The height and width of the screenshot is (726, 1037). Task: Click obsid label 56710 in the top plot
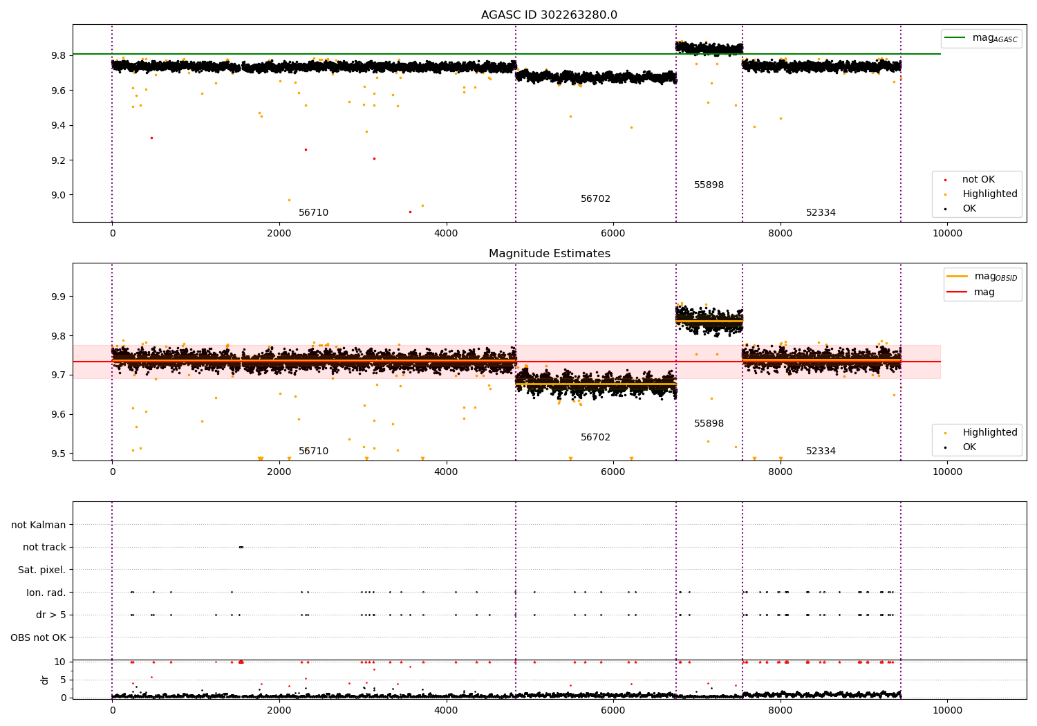(313, 213)
